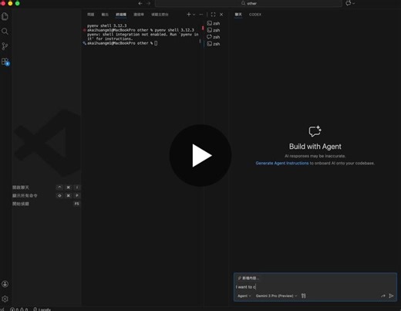
Task: Click the 'Build with Agent' heading
Action: click(x=315, y=147)
